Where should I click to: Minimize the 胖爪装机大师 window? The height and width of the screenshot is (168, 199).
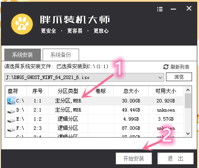click(173, 9)
